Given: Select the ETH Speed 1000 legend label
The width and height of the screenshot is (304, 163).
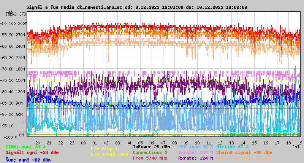Looking at the screenshot, I should pos(109,154).
